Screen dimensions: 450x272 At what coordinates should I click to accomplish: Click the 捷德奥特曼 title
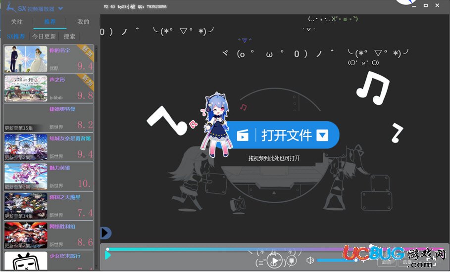(62, 109)
